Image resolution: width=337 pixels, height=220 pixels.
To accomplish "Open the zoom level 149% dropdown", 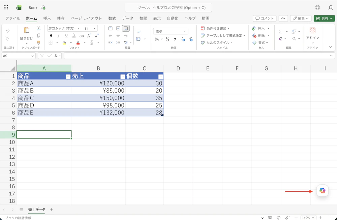I will (308, 218).
